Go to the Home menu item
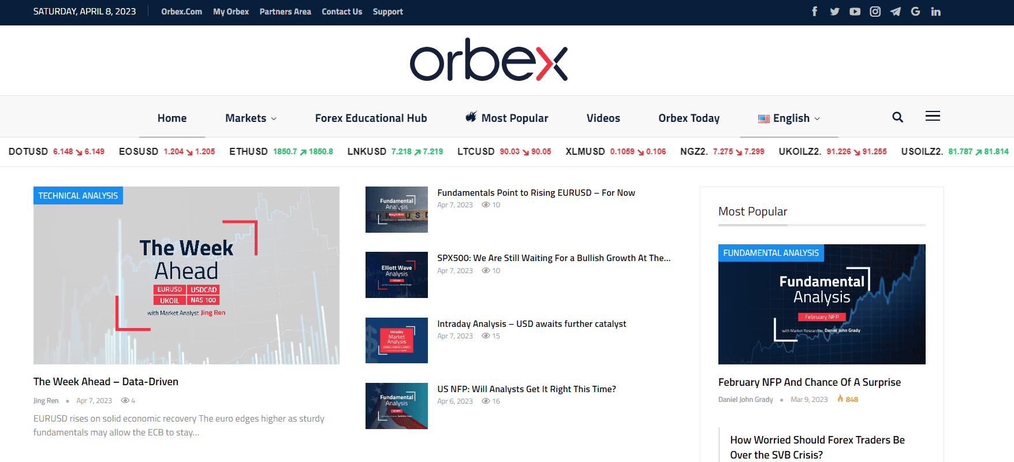 point(172,118)
